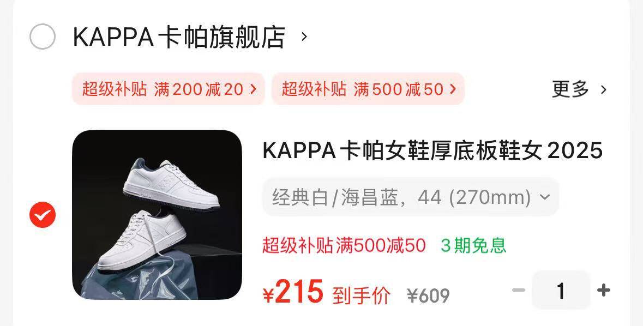Claim the 超级补贴 满500减50 coupon badge
Screen dimensions: 643x326
[x=368, y=89]
